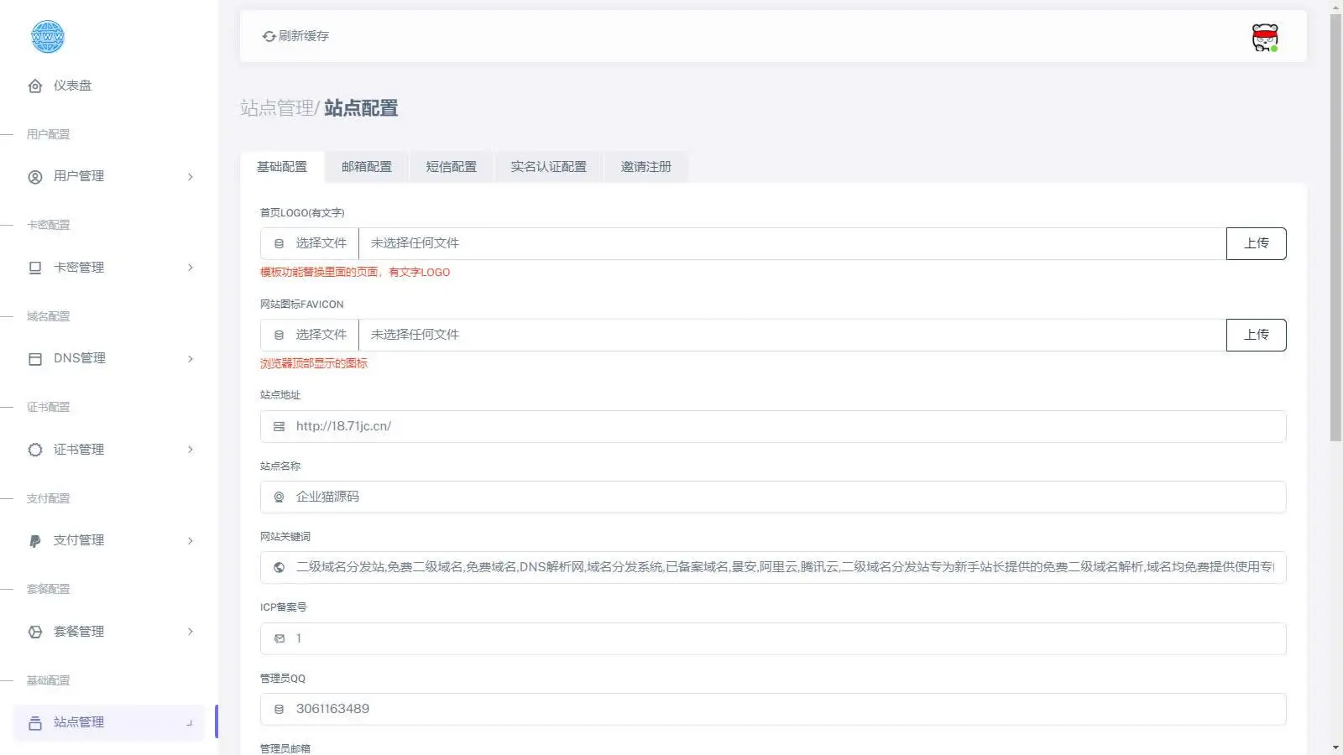Switch to the 邮箱配置 tab
Screen dimensions: 1343x755
click(x=366, y=166)
